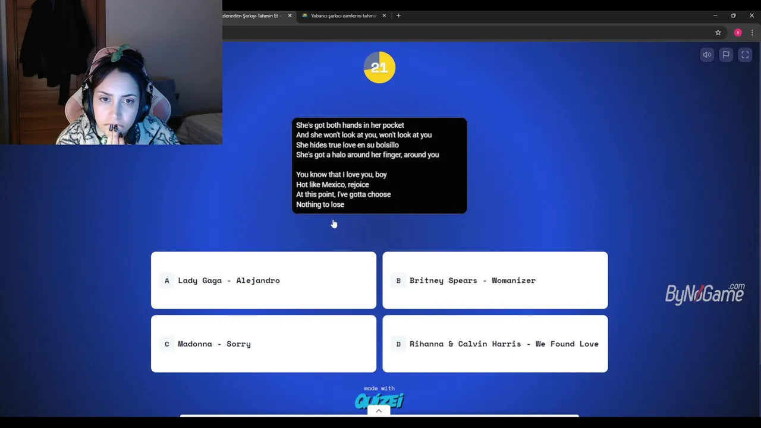Screen dimensions: 761x428
Task: Close the Yabancı şarkıcı isimlerini tab
Action: (384, 15)
